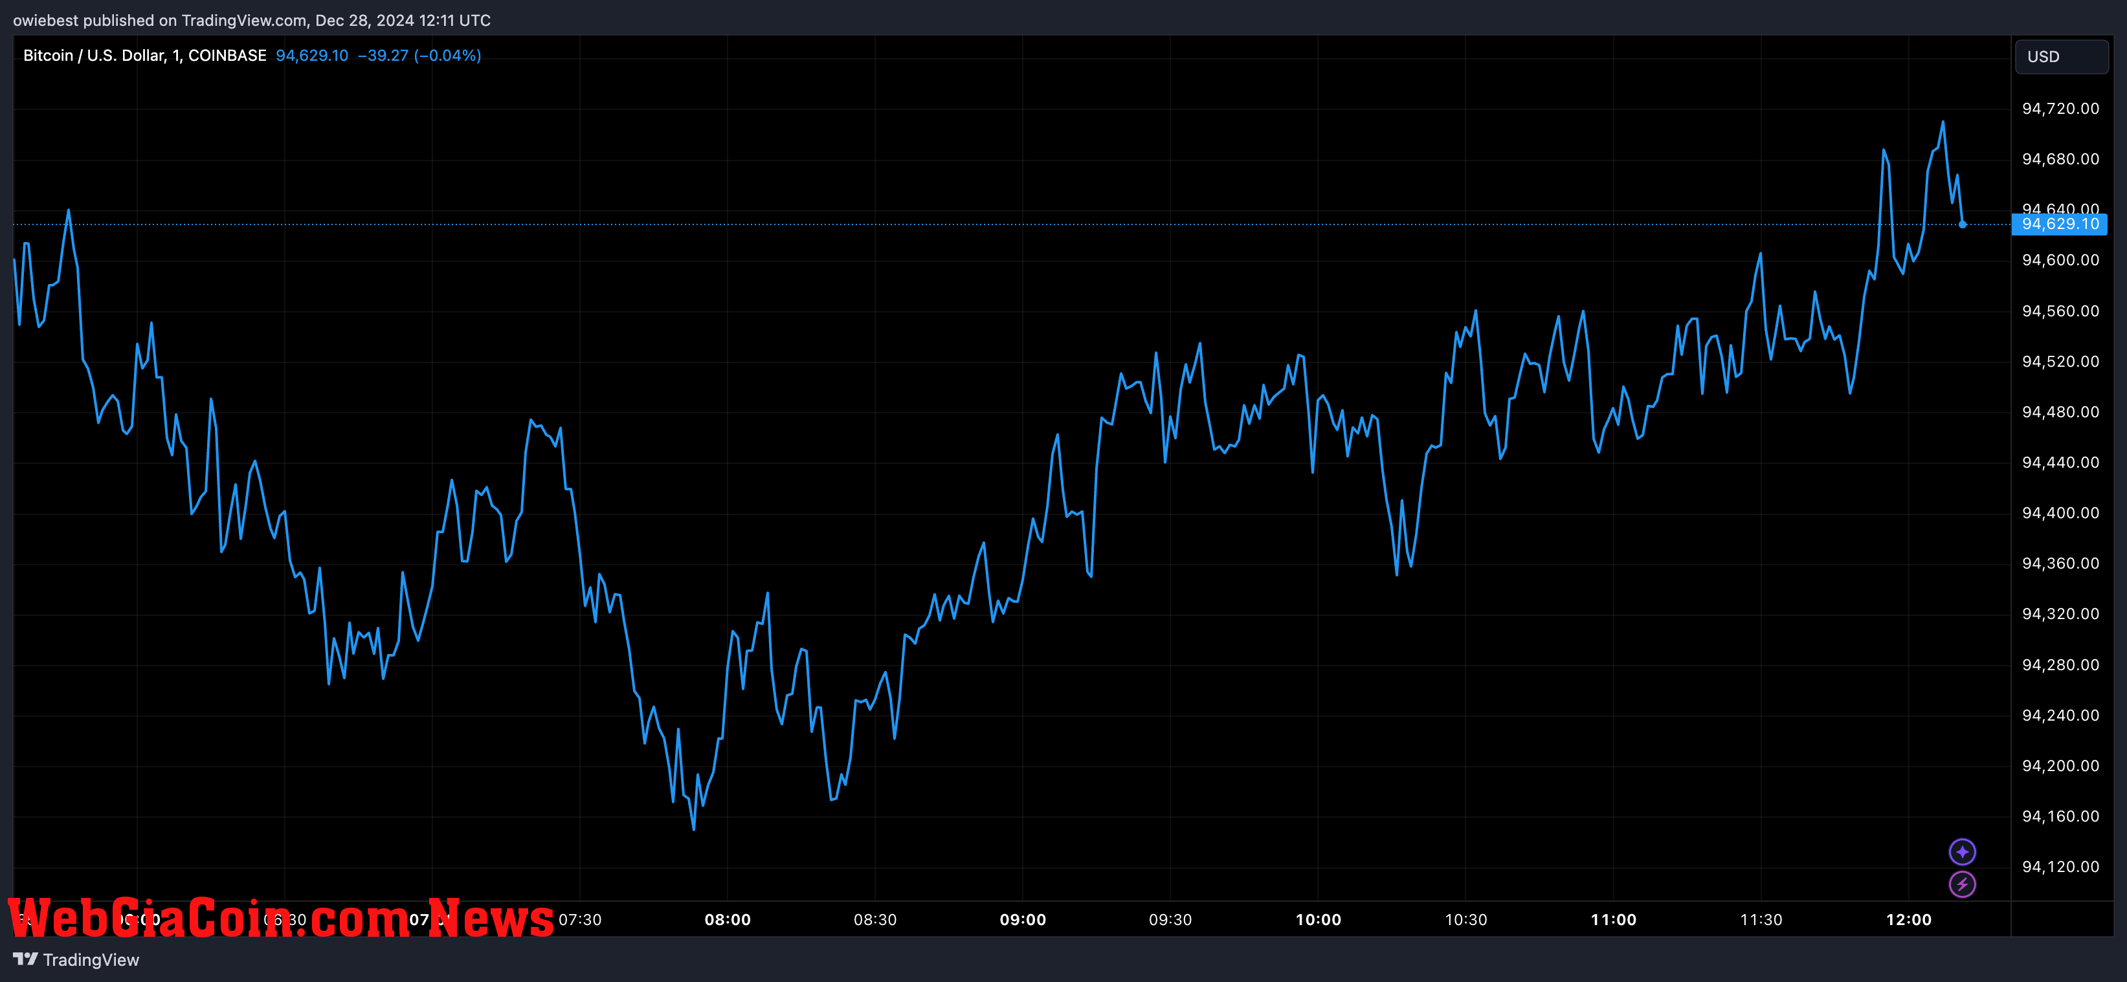Click the last price dot on chart line
The image size is (2127, 982).
1962,224
